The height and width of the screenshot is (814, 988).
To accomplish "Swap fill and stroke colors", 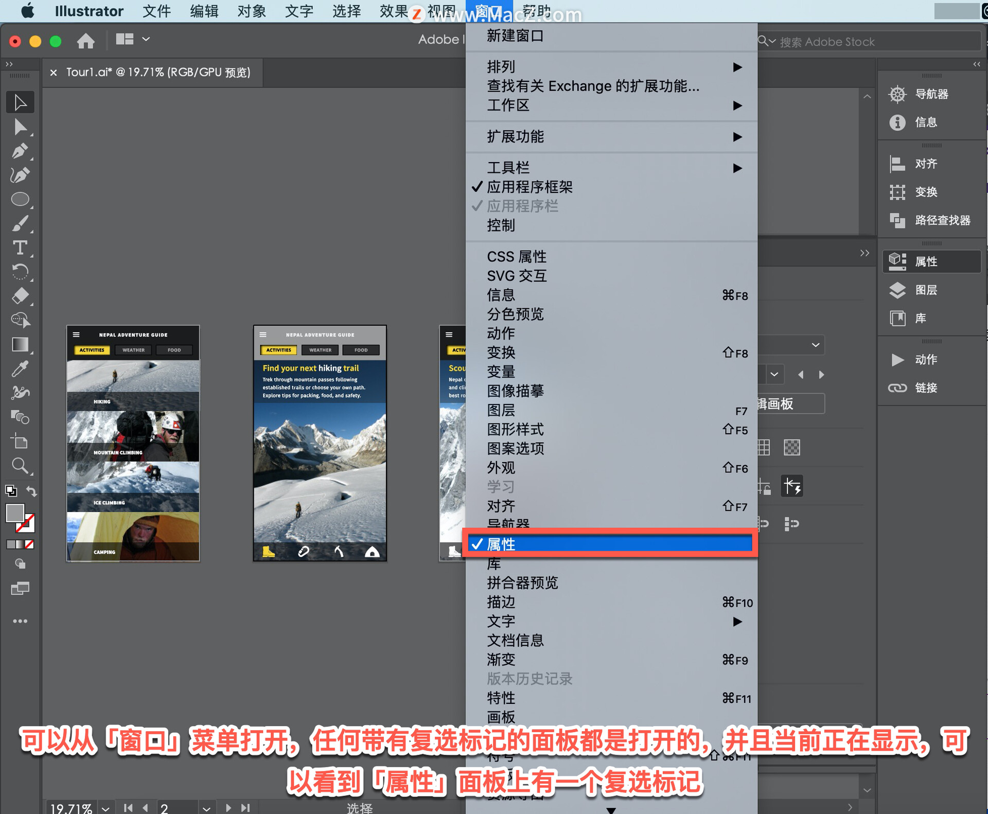I will pos(31,491).
